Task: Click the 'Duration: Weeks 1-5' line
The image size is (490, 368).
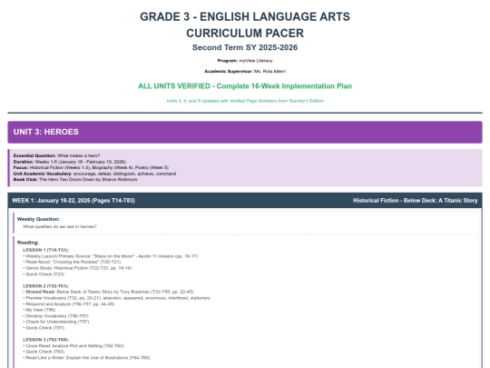Action: [69, 162]
